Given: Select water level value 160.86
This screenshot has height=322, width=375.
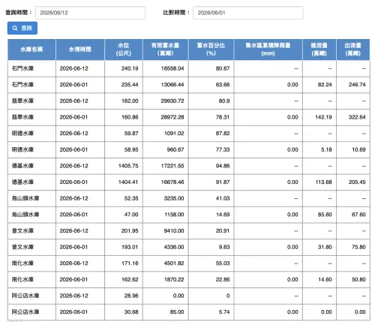Looking at the screenshot, I should 130,117.
